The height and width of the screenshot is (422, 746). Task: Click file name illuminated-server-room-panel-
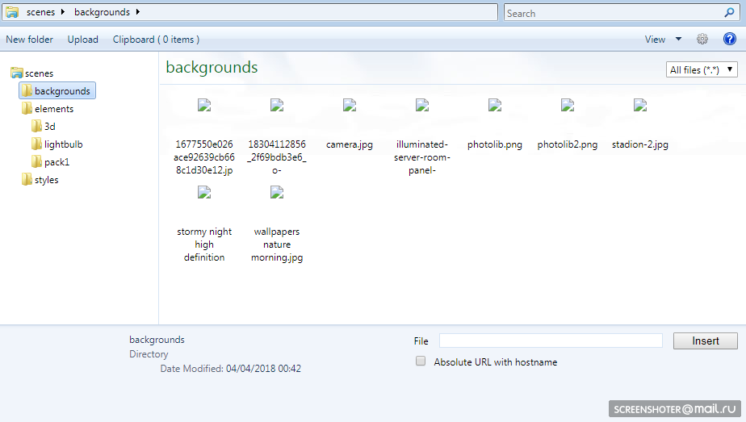pyautogui.click(x=422, y=157)
